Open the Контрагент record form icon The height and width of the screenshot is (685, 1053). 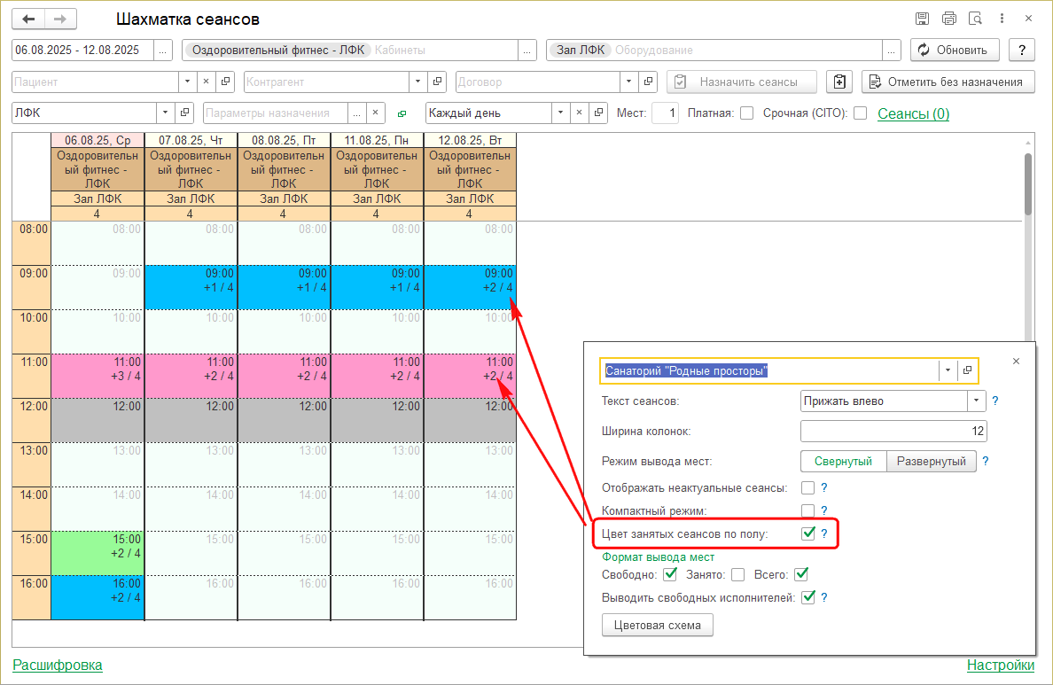pos(437,82)
